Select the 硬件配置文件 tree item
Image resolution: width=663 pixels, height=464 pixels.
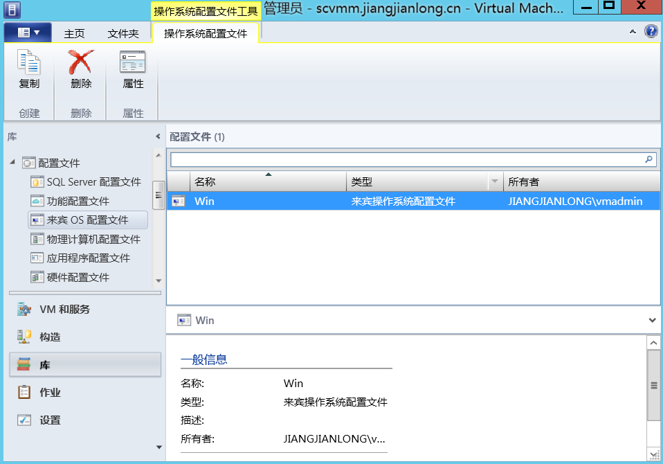click(x=78, y=277)
